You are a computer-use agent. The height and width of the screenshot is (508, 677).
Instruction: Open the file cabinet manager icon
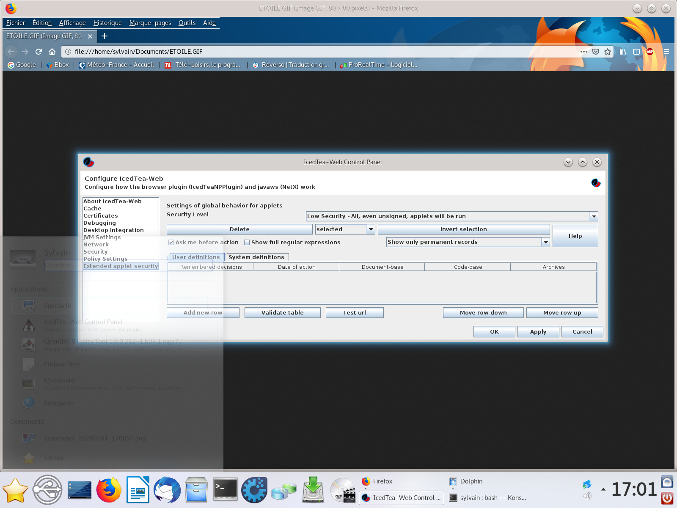pos(196,490)
